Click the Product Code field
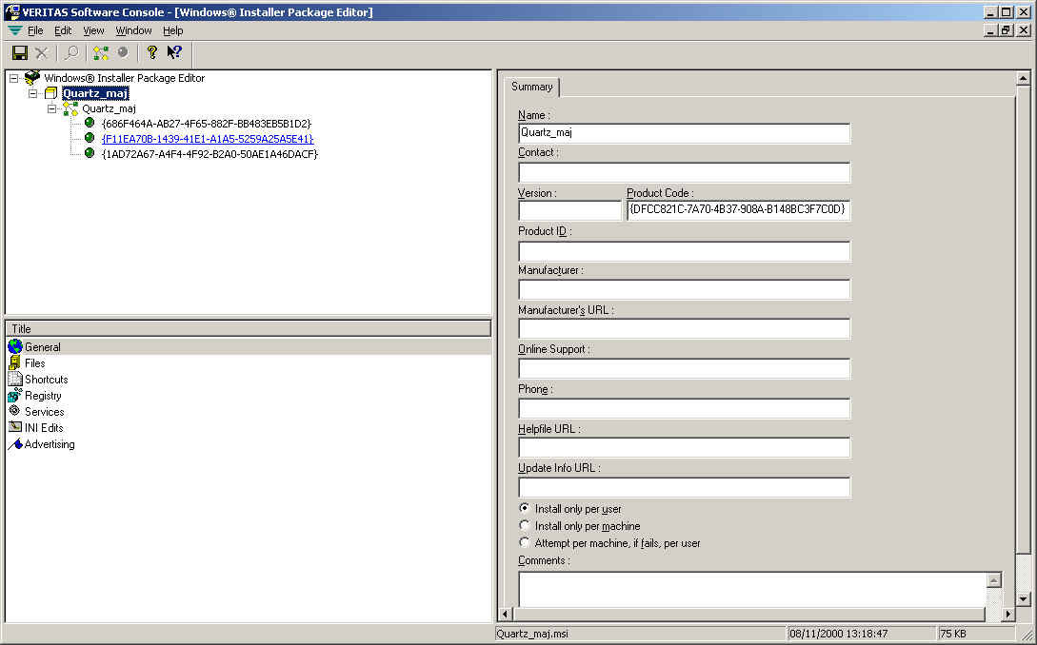Viewport: 1037px width, 645px height. 738,210
